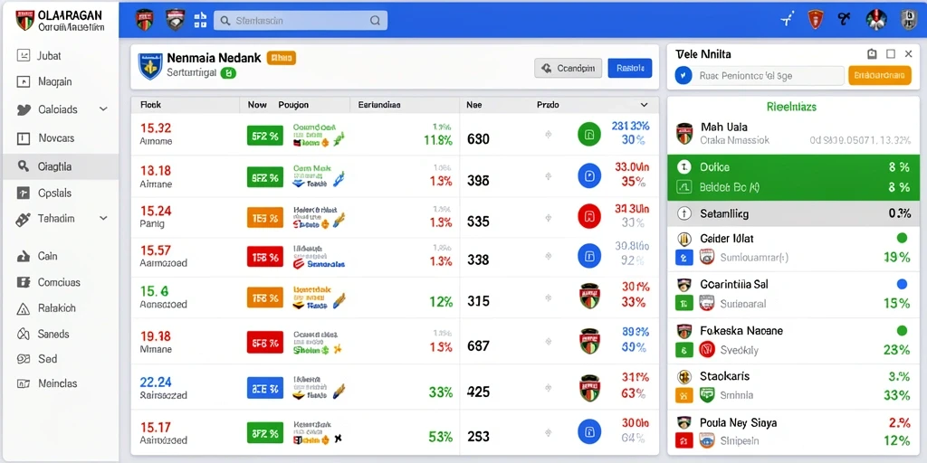The image size is (927, 463).
Task: Click the gray crest icon at far top right
Action: point(907,20)
